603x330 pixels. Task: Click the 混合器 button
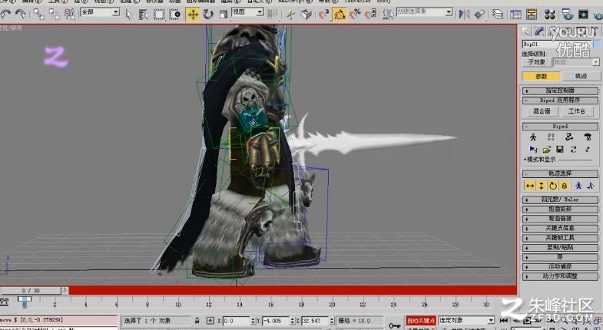point(542,111)
